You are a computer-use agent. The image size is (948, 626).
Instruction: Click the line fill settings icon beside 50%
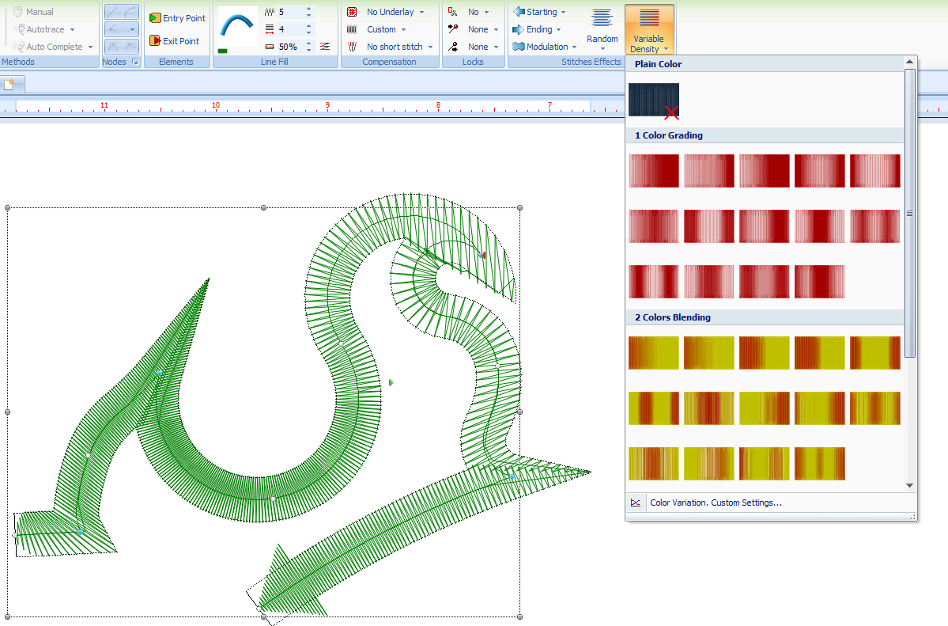[326, 47]
